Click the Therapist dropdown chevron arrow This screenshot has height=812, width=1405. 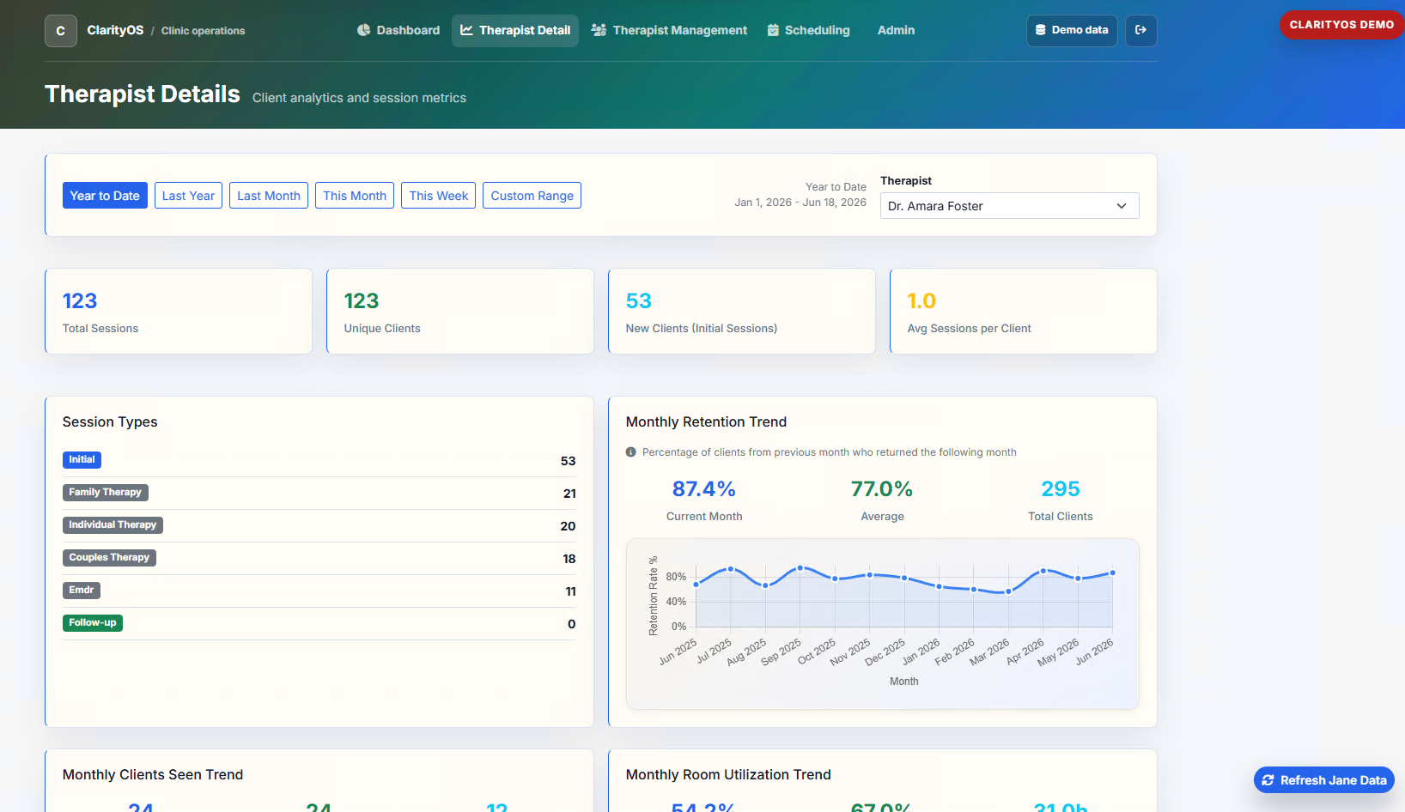[1122, 206]
